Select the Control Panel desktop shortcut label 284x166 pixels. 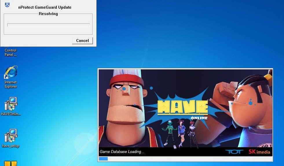coord(10,53)
